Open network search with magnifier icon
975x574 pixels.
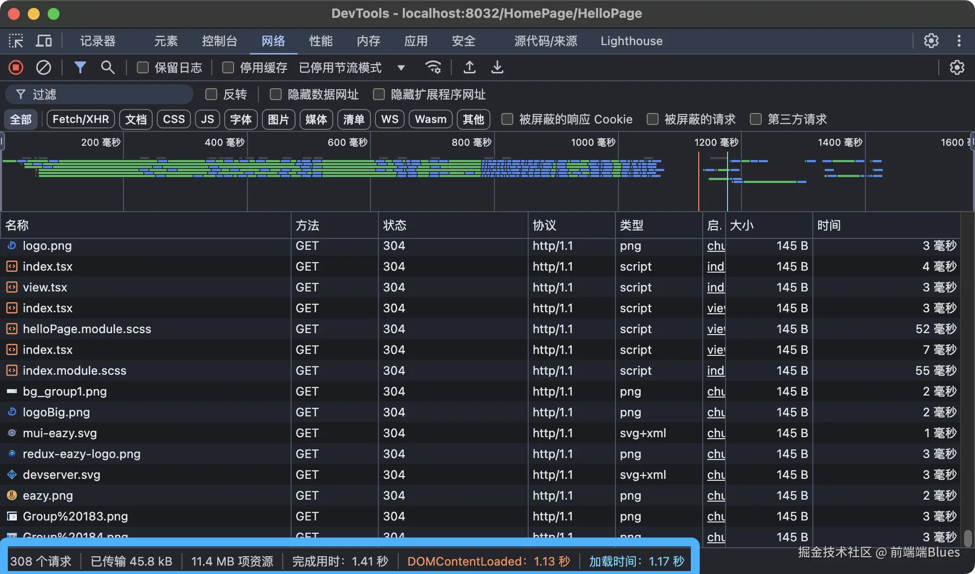tap(108, 67)
